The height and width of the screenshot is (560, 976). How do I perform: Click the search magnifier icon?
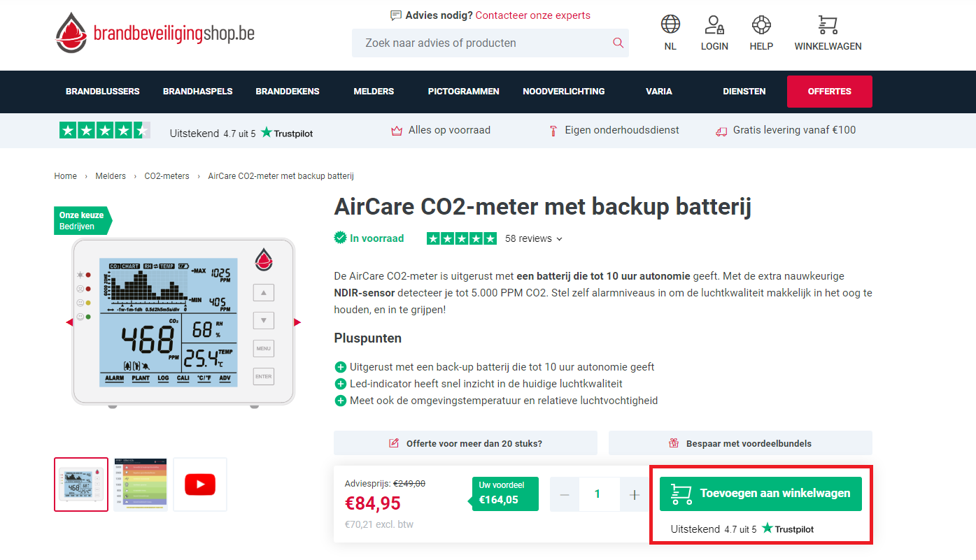(x=618, y=43)
